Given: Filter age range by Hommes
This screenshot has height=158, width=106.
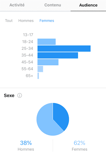Looking at the screenshot, I should 26,21.
